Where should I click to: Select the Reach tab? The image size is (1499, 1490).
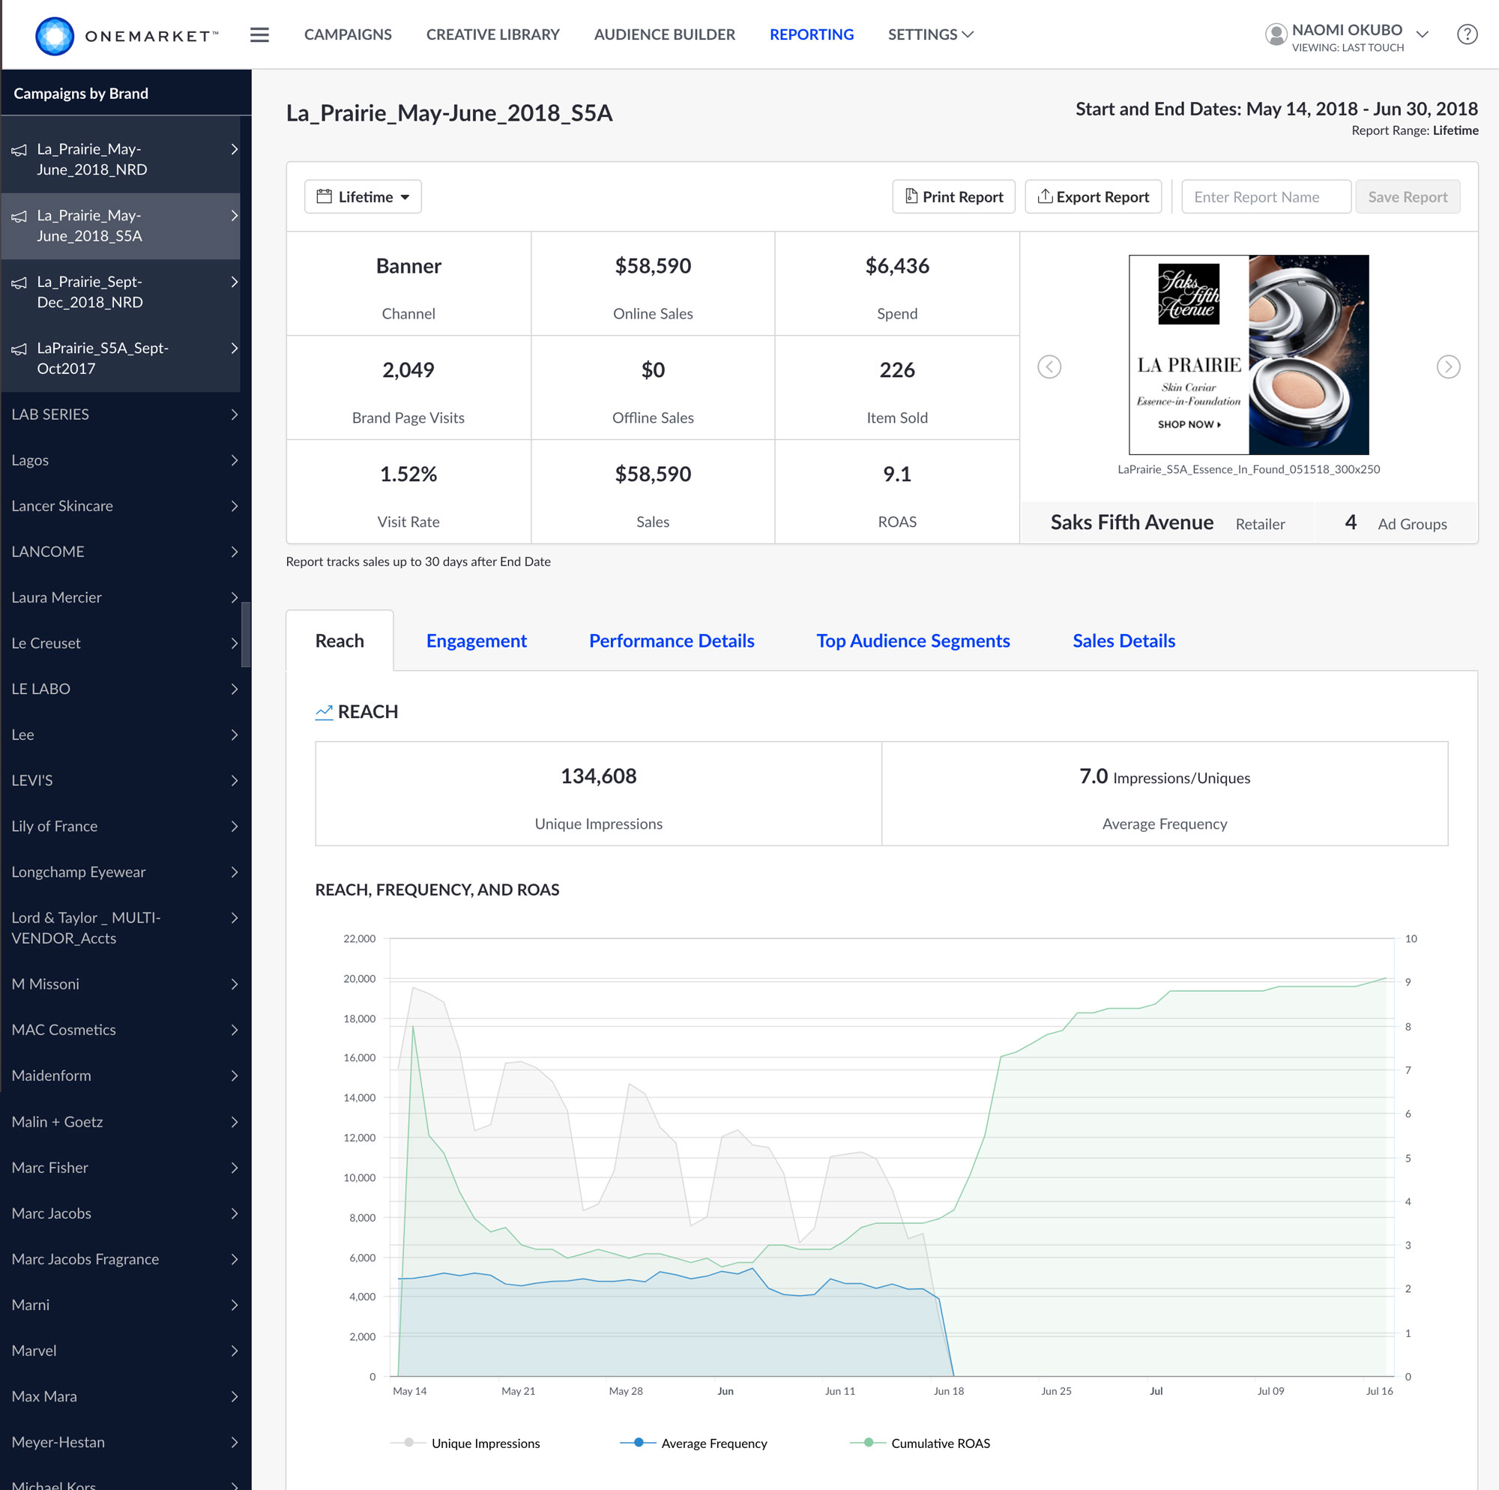pyautogui.click(x=339, y=641)
